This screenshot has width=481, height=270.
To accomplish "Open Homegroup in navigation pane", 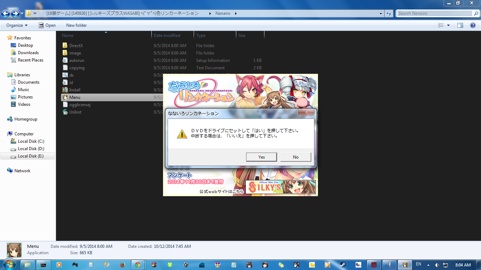I will pos(25,119).
